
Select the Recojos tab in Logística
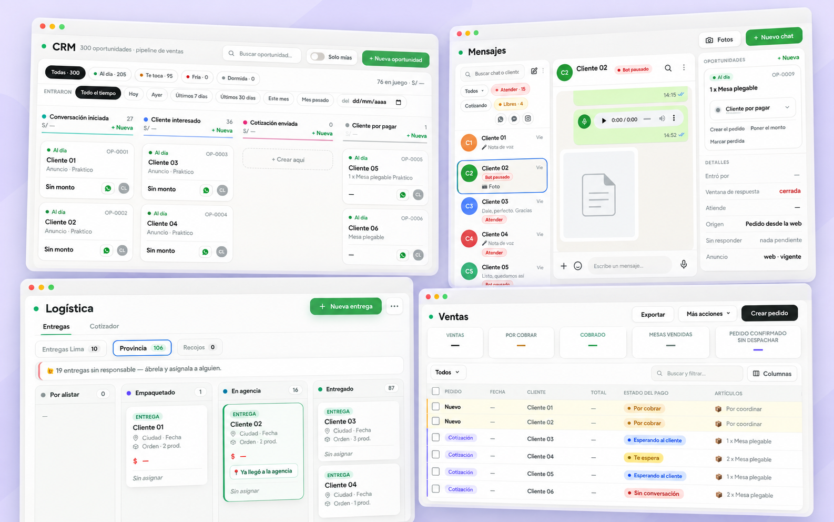click(199, 347)
